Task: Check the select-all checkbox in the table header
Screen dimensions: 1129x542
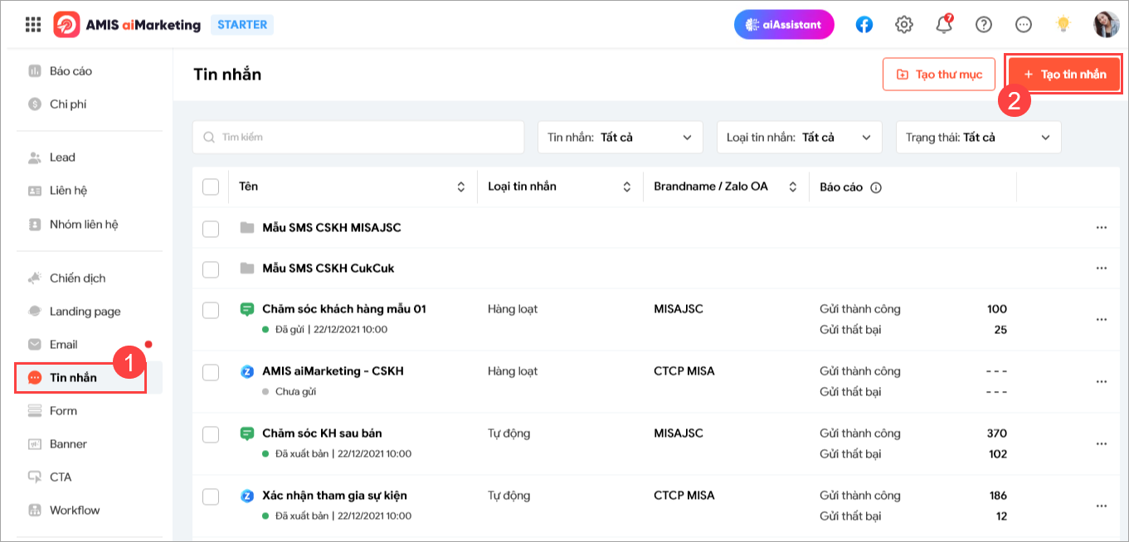Action: [210, 186]
